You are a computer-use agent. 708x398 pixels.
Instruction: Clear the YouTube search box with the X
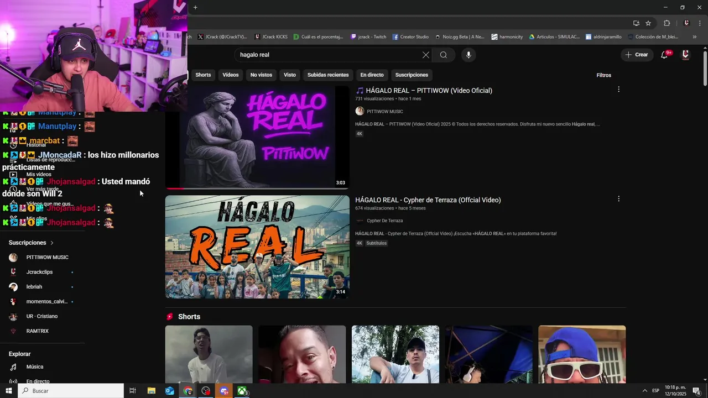[425, 55]
